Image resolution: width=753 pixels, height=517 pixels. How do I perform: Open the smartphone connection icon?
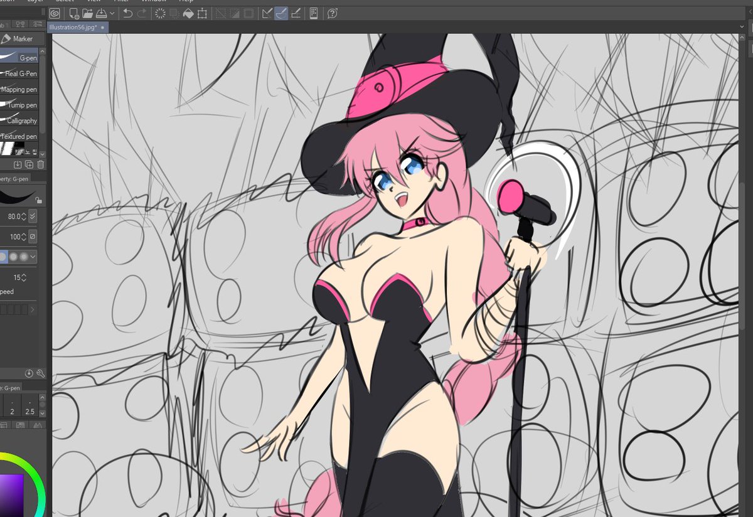tap(314, 13)
